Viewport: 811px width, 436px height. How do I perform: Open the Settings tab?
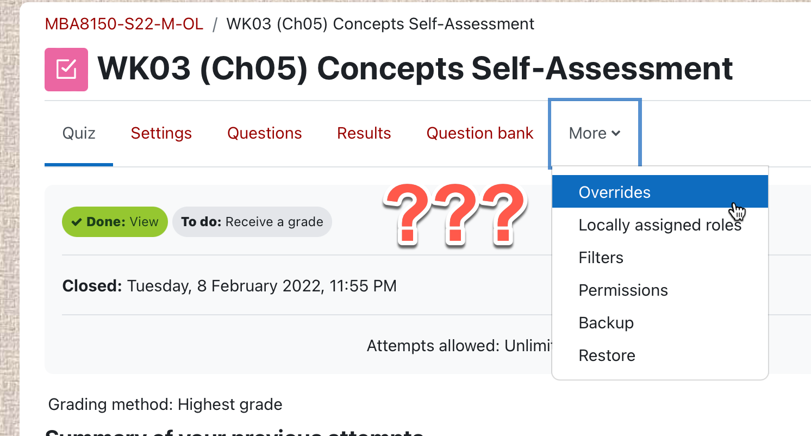click(161, 133)
